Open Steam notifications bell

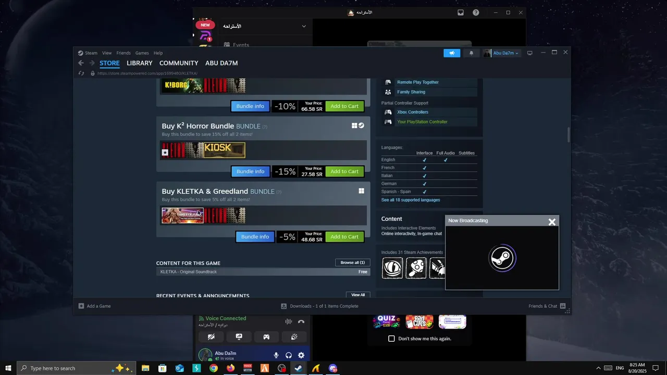pyautogui.click(x=472, y=53)
